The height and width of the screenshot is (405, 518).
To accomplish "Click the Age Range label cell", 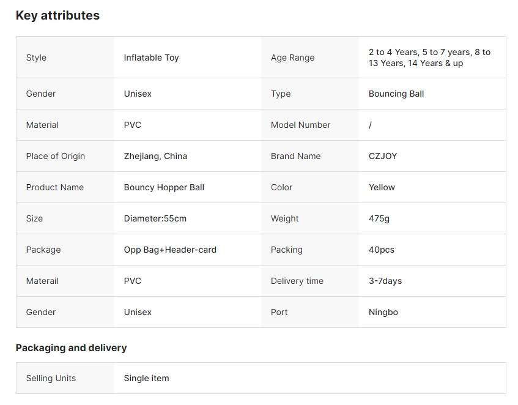I will [x=292, y=58].
